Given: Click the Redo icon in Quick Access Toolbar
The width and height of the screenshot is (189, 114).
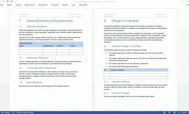Looking at the screenshot, I should point(4,1).
